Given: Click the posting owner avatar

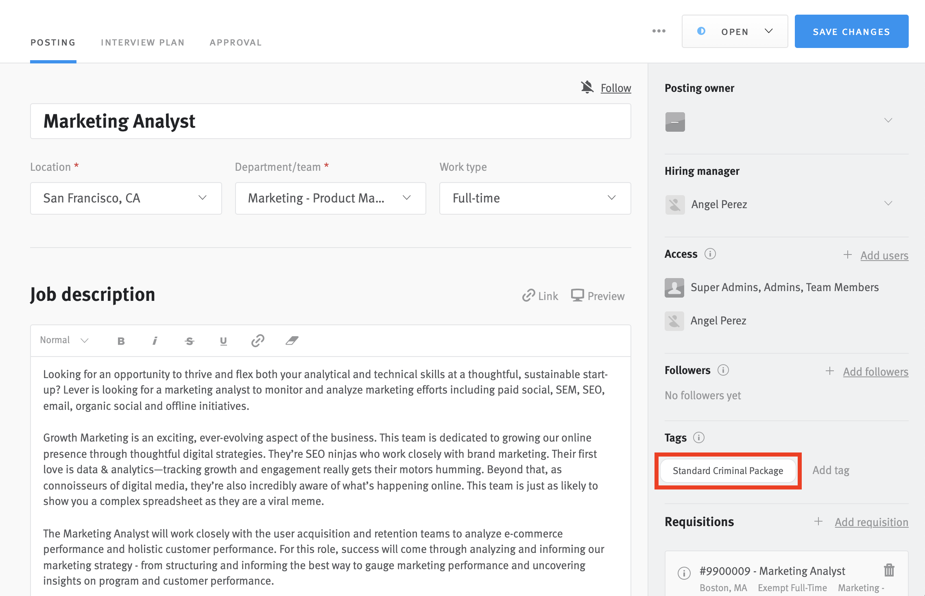Looking at the screenshot, I should click(675, 122).
